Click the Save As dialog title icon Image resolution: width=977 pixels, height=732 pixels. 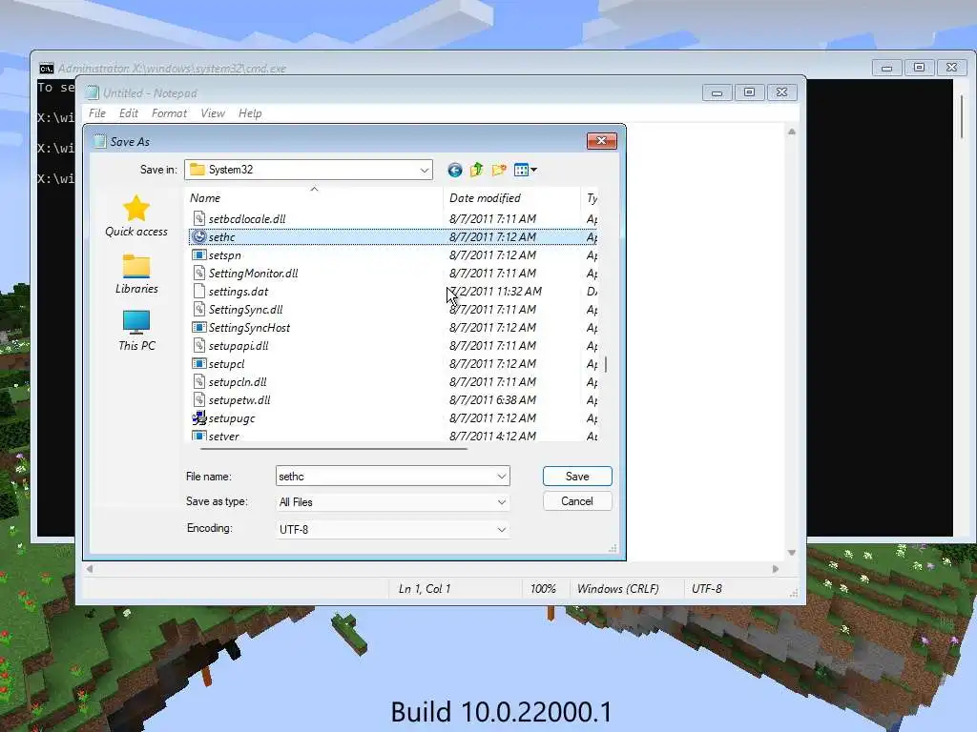[x=99, y=141]
